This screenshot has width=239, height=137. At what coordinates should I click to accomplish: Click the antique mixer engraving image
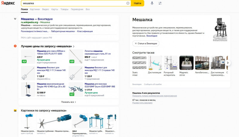point(220,29)
